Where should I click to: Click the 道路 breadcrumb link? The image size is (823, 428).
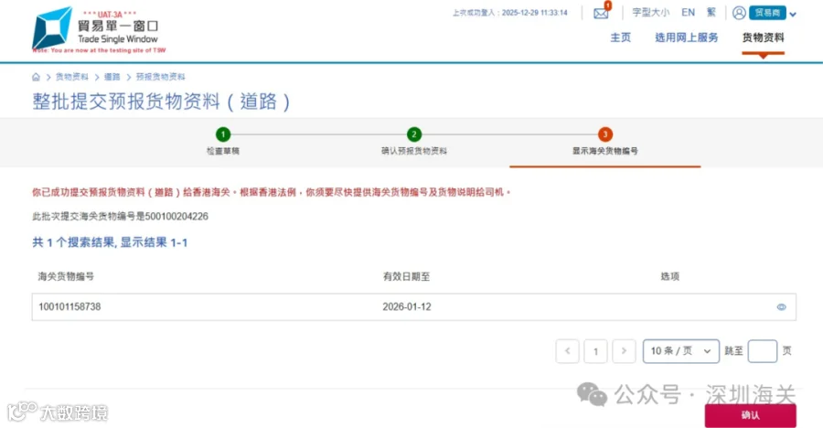[112, 77]
